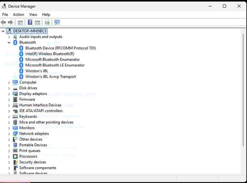The height and width of the screenshot is (183, 247).
Task: Expand the Other devices chevron
Action: click(x=9, y=140)
